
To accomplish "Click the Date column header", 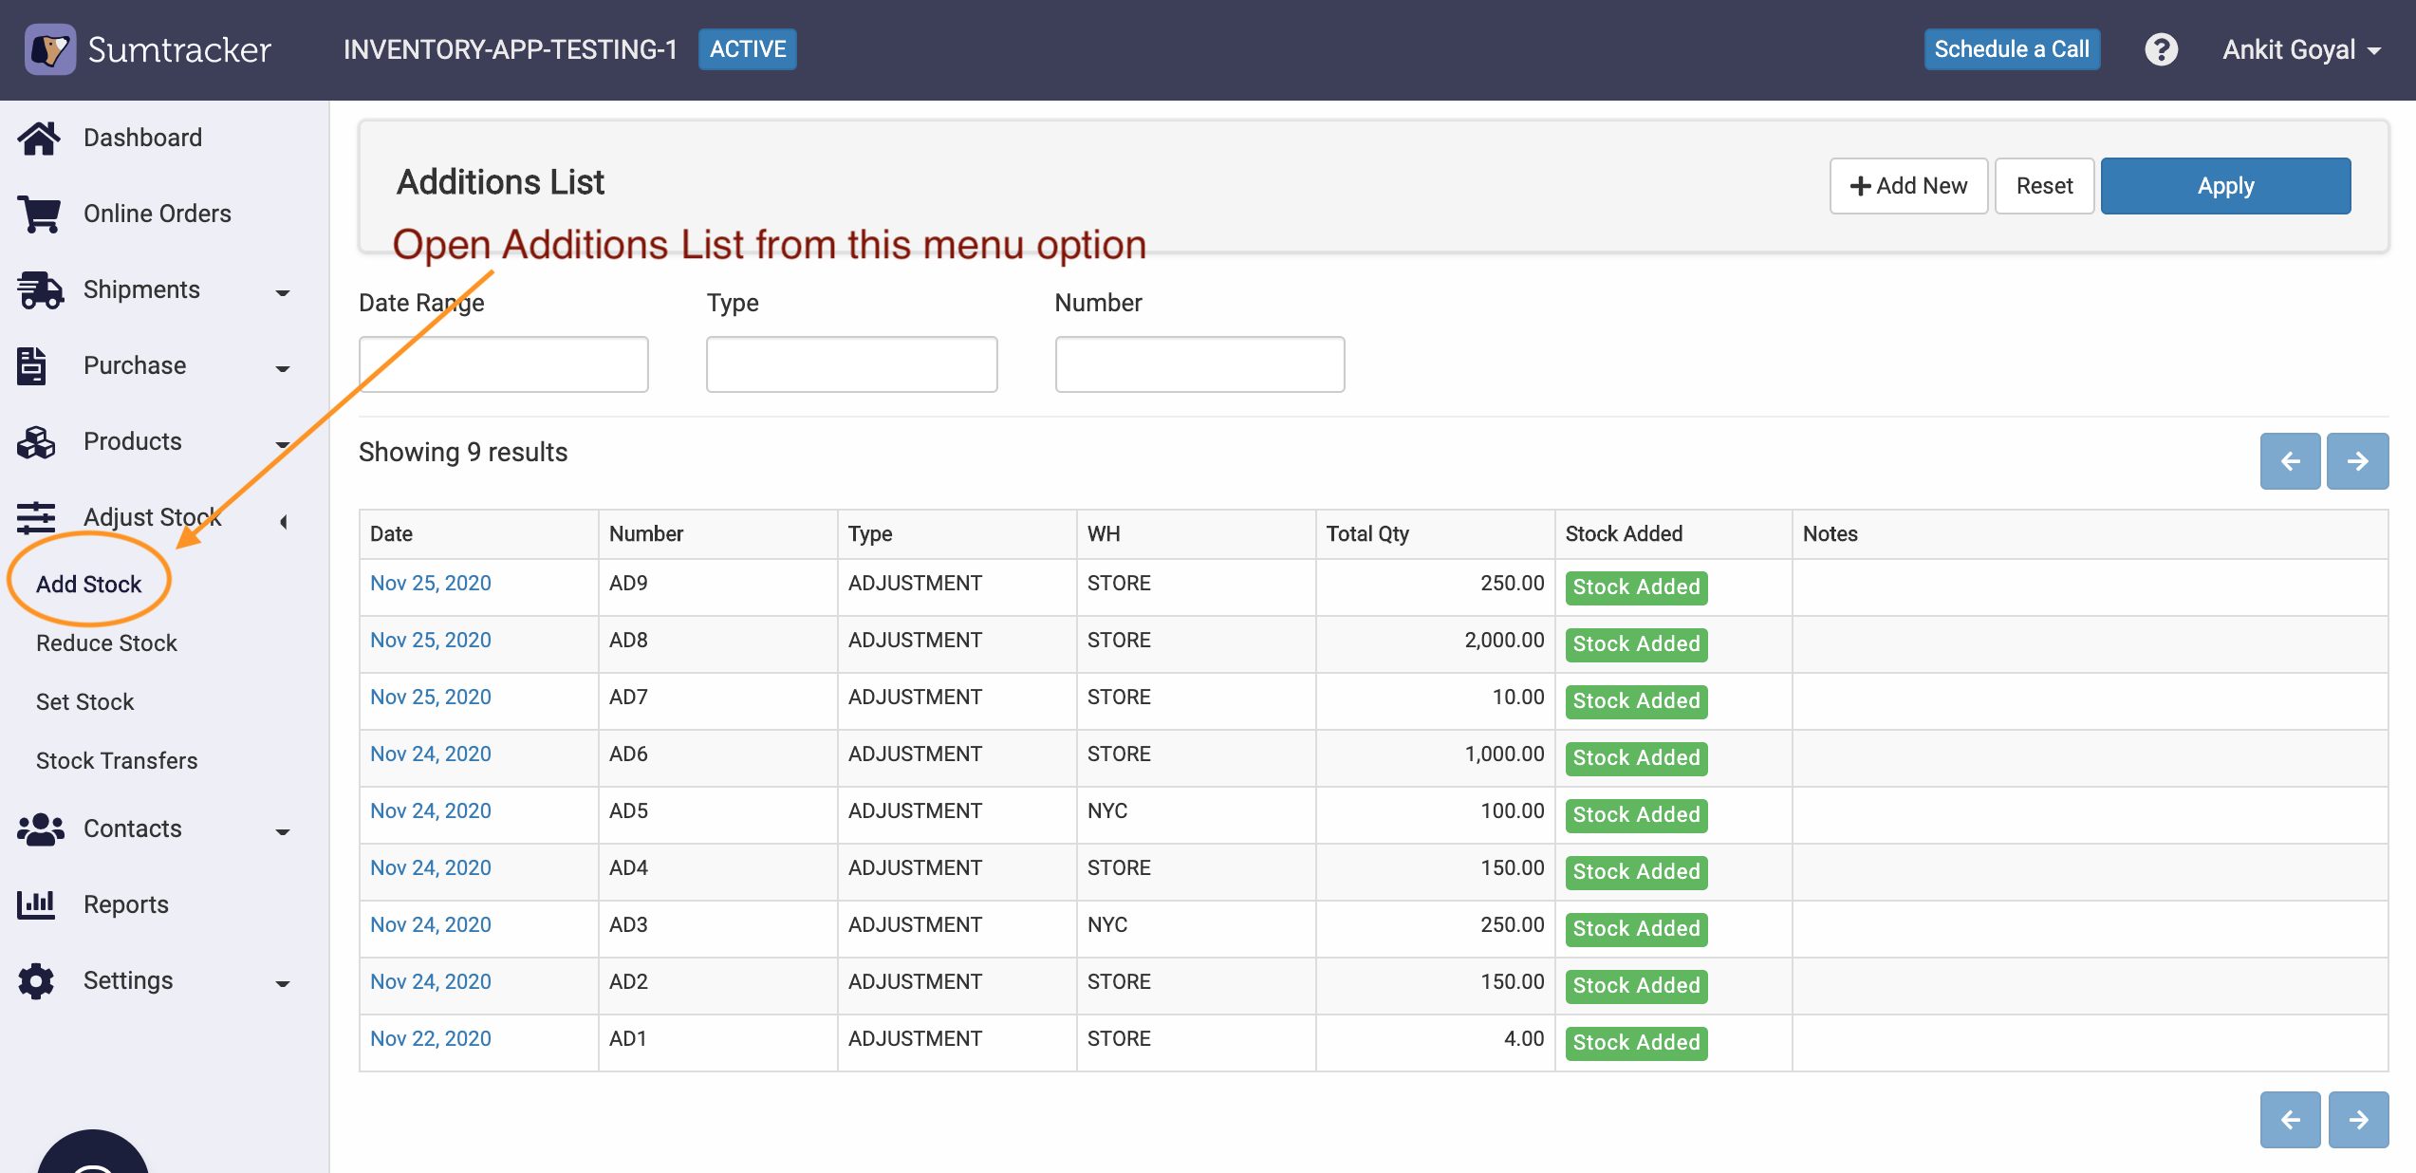I will [x=478, y=534].
